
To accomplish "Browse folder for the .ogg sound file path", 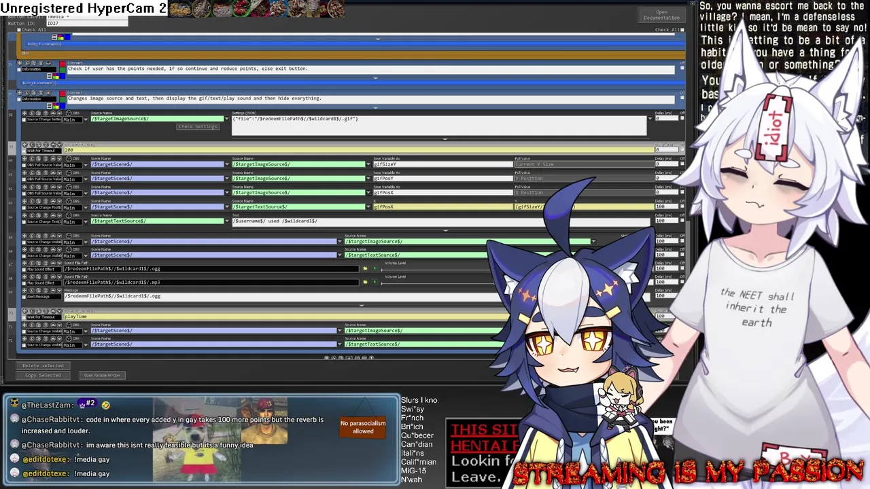I will [x=365, y=269].
